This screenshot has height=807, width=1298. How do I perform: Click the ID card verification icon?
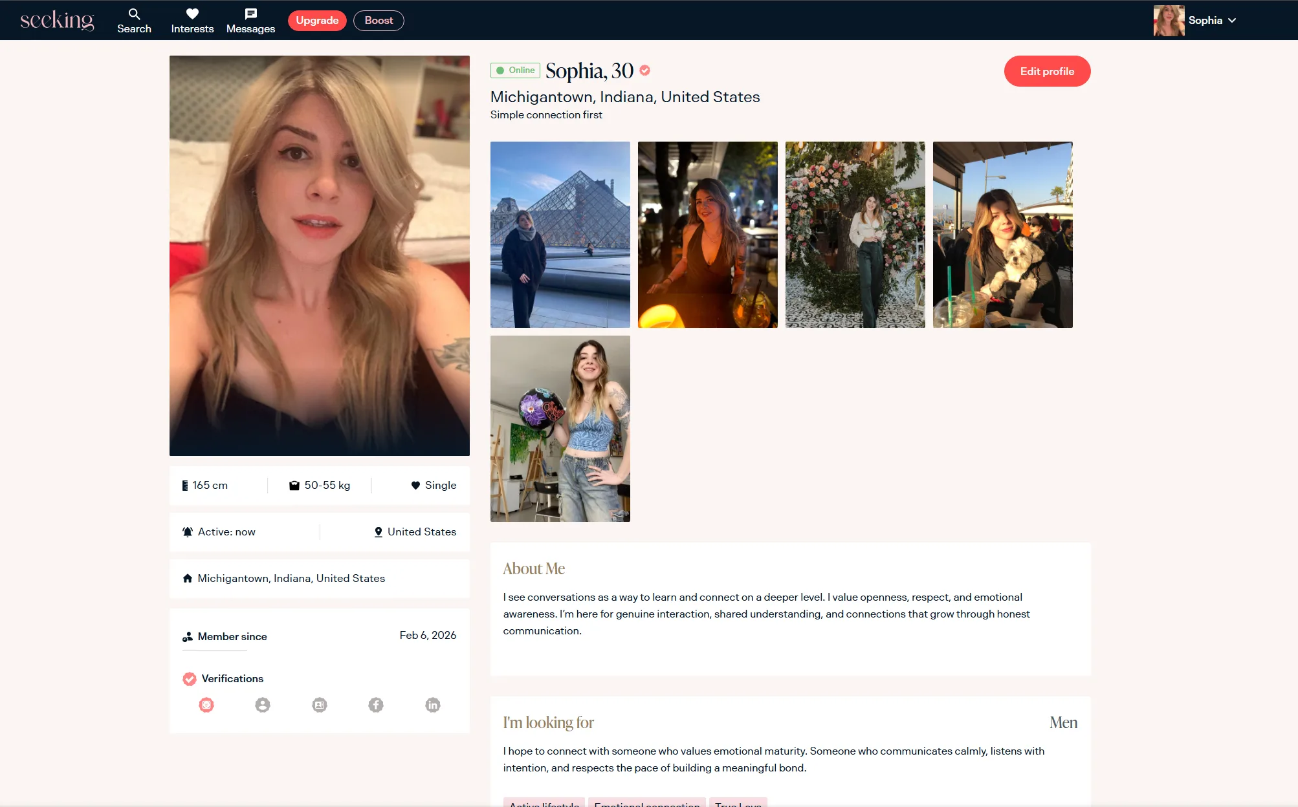point(320,705)
